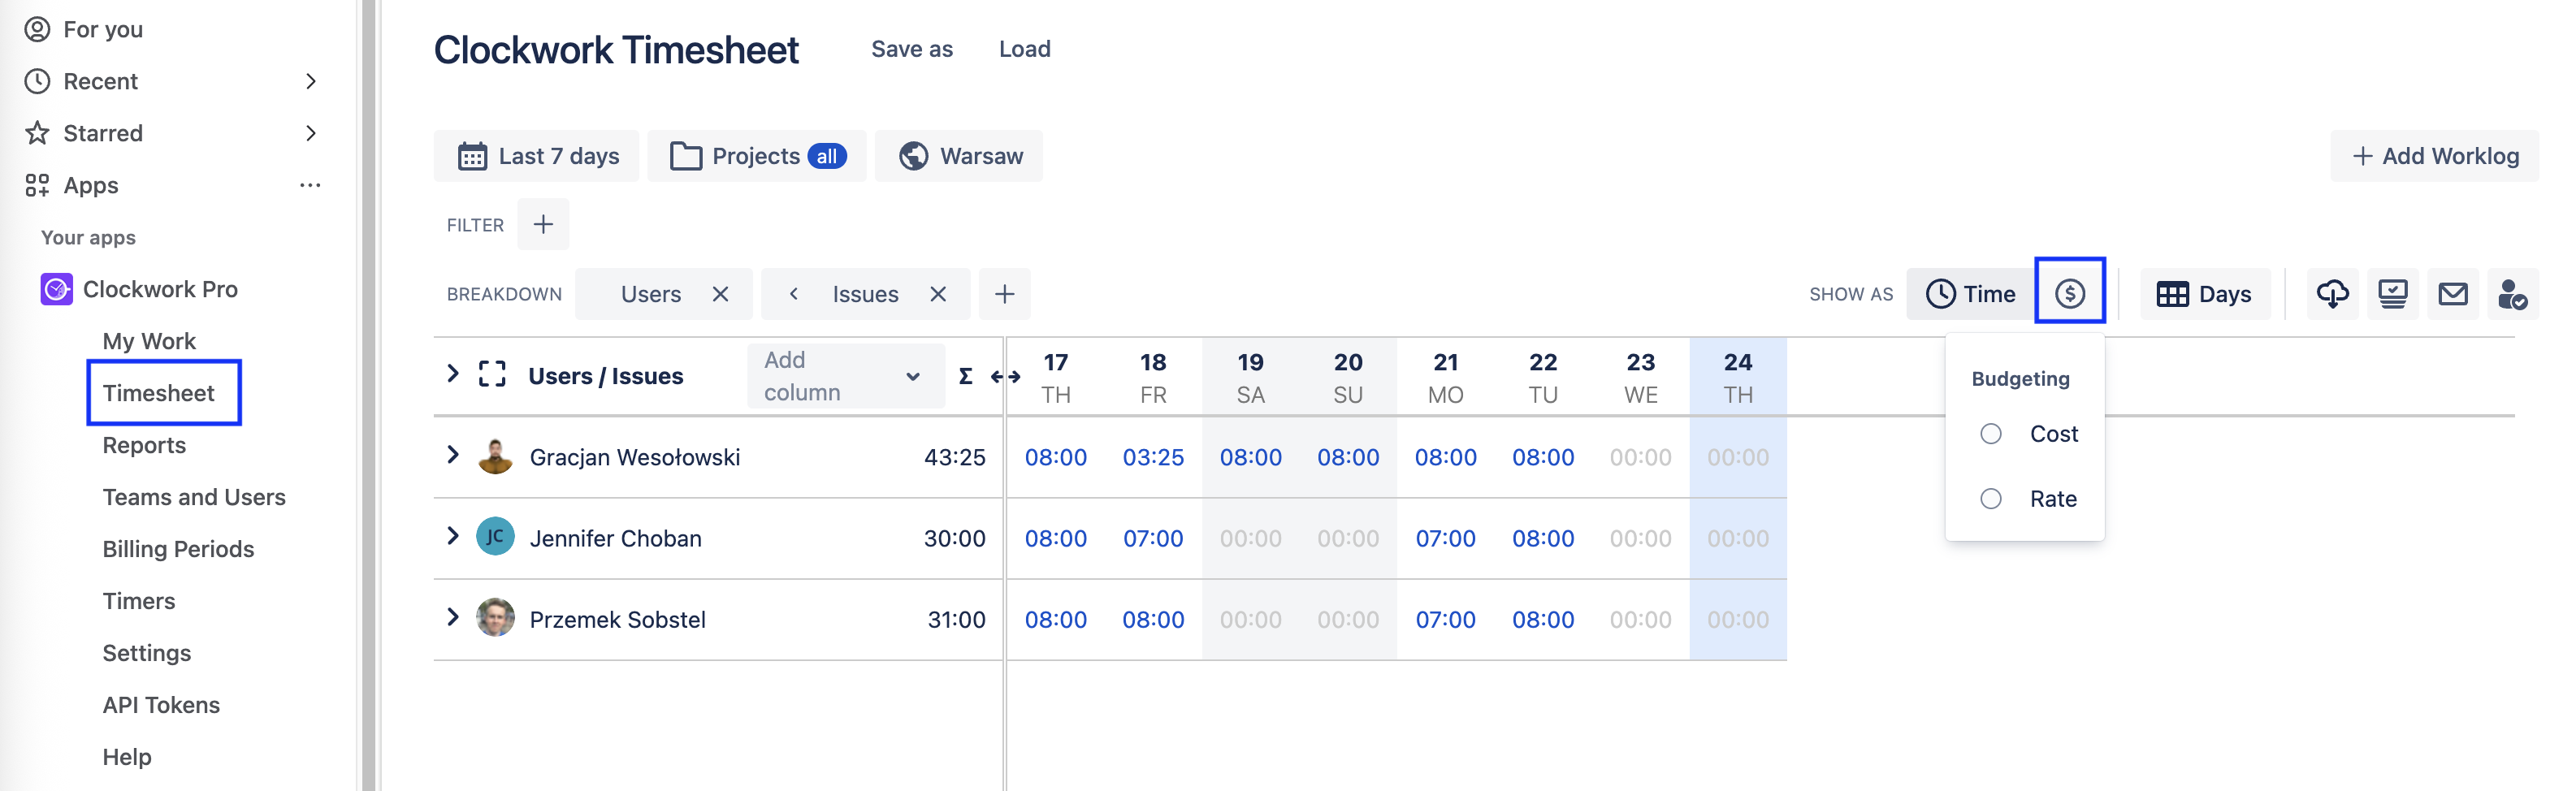Image resolution: width=2576 pixels, height=791 pixels.
Task: Select the Cost radio button
Action: click(1990, 433)
